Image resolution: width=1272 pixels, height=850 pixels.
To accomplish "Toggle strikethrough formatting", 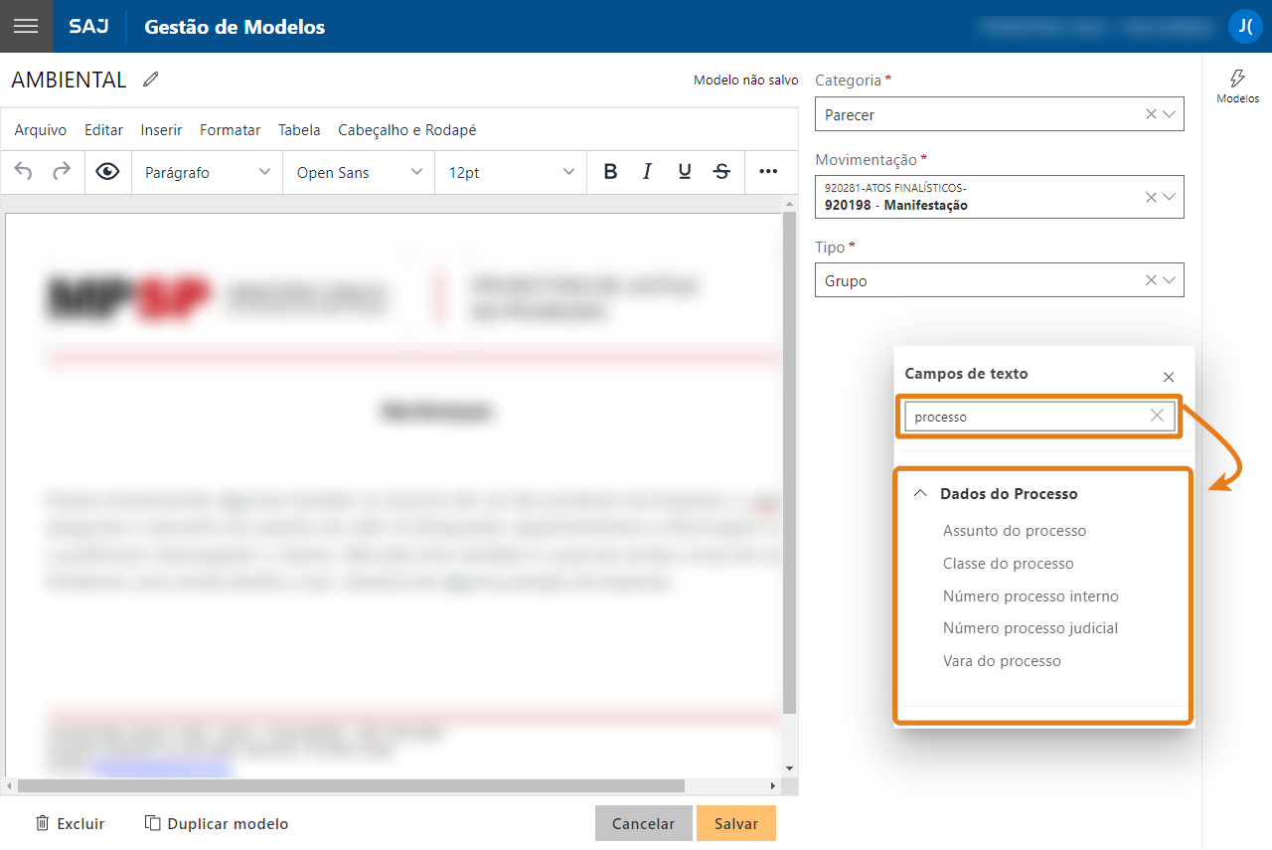I will pos(722,172).
